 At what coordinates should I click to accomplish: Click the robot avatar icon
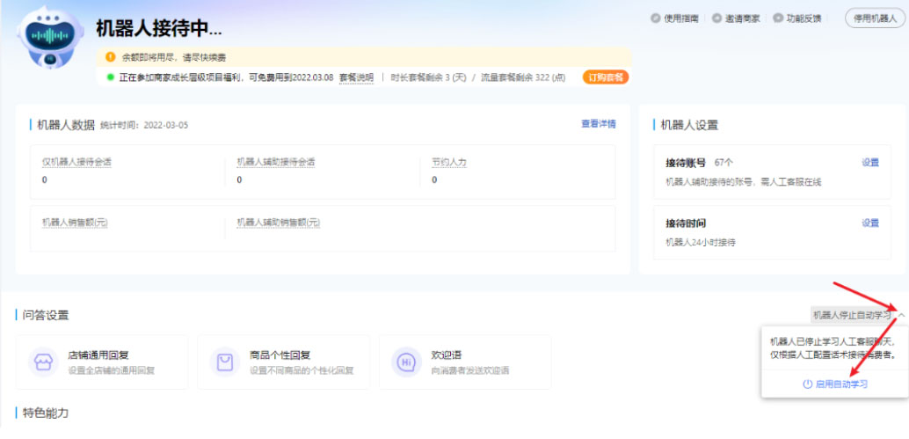click(50, 38)
